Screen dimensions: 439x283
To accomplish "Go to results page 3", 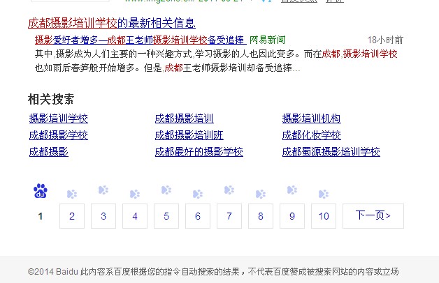I will pos(103,216).
